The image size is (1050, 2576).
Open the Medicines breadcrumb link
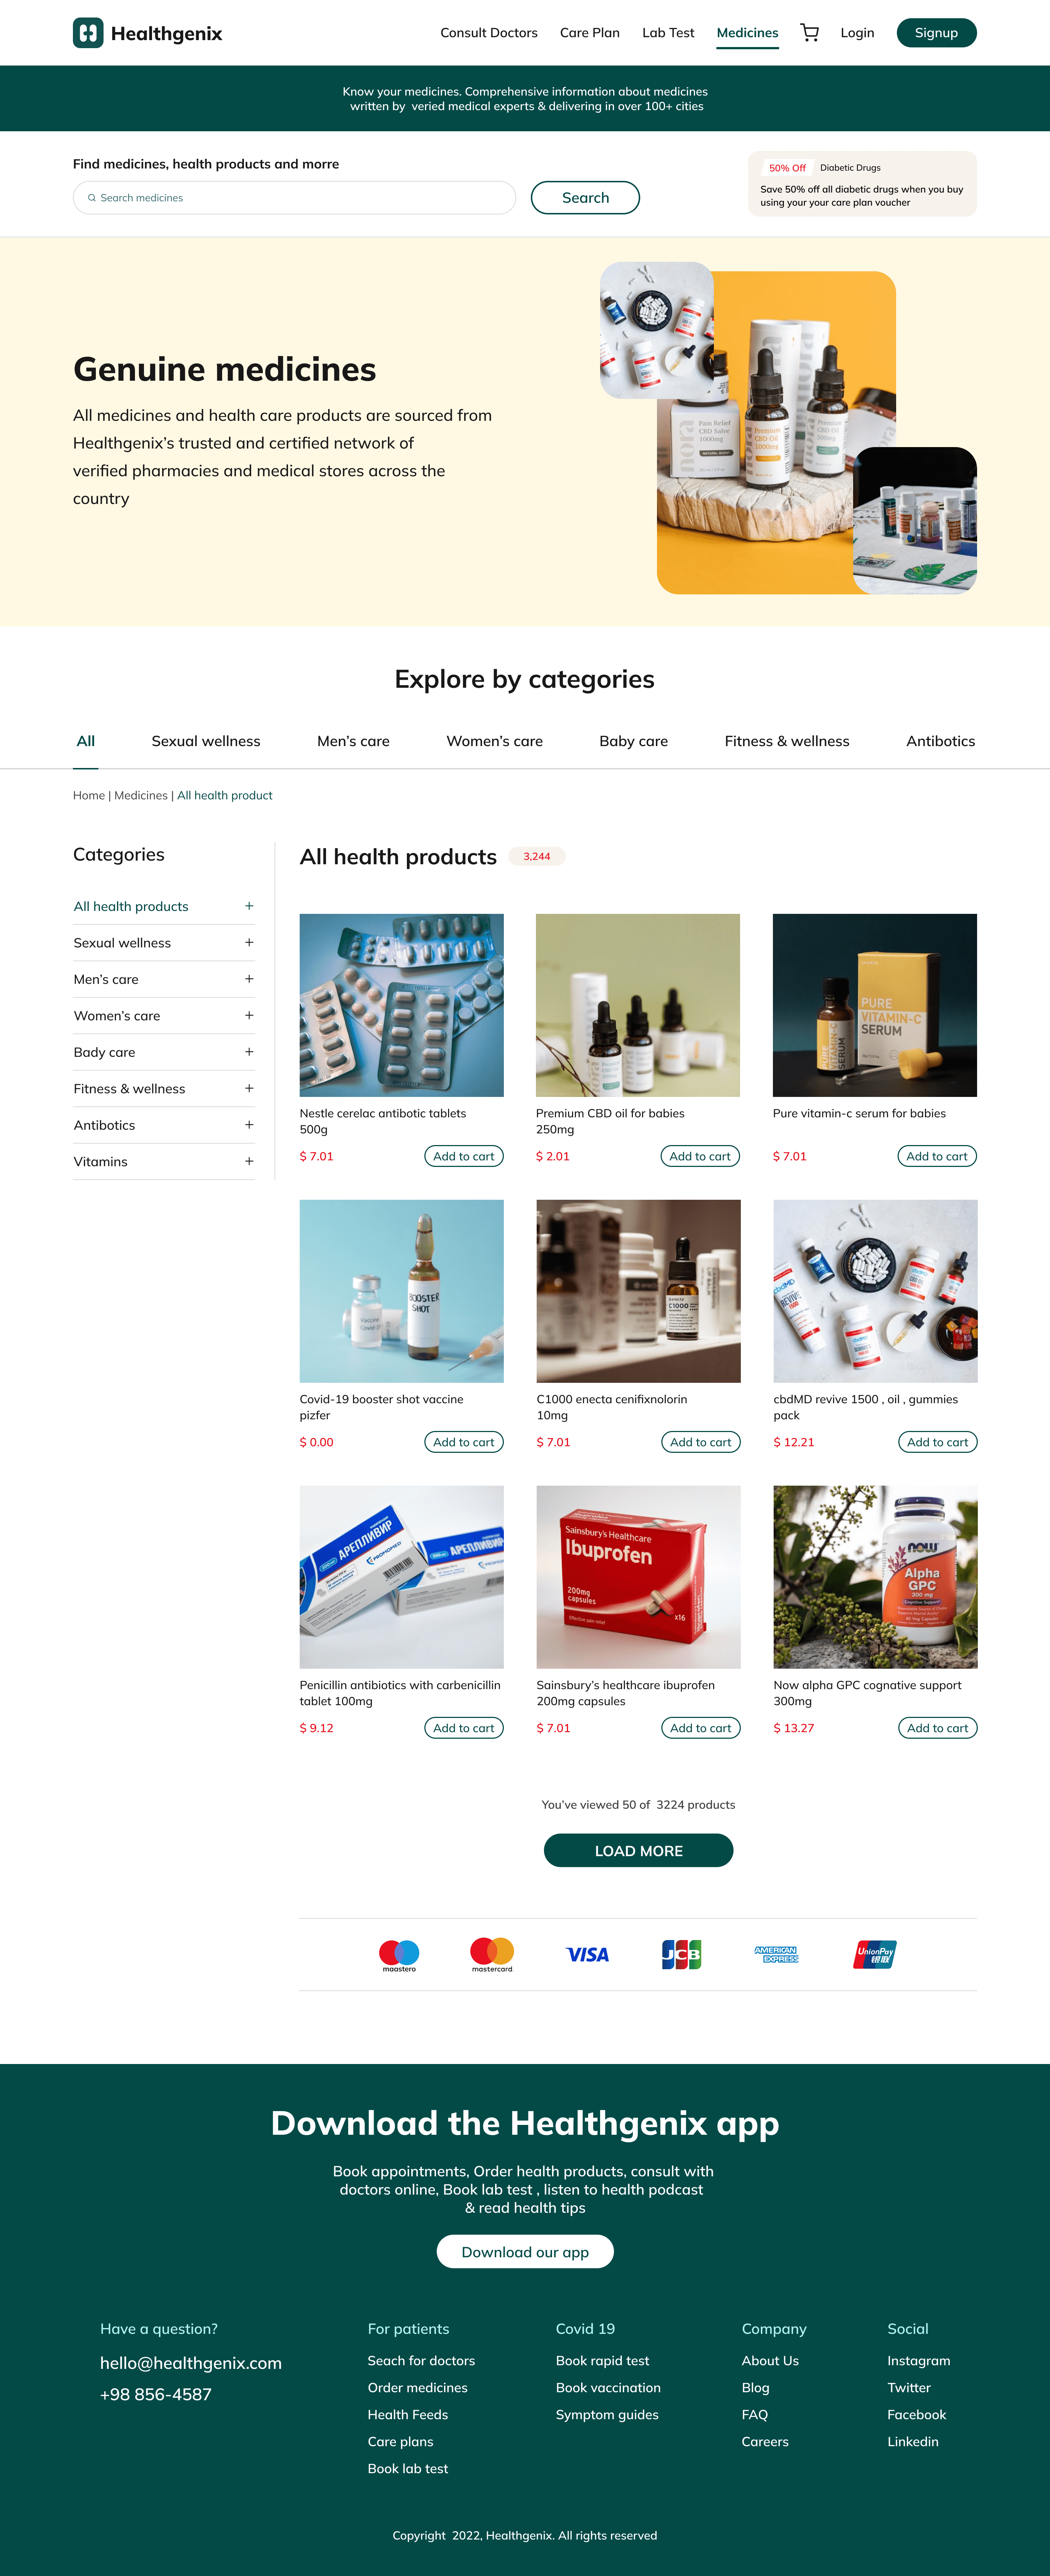(x=141, y=795)
